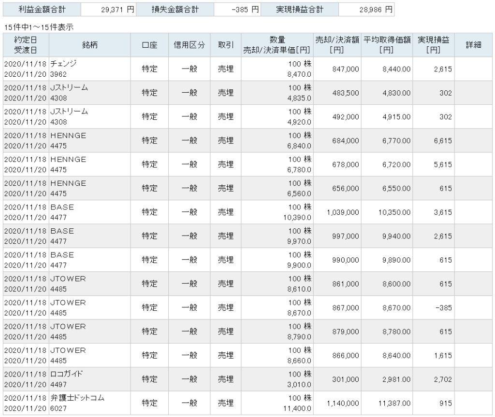Viewport: 495px width, 417px height.
Task: Click the 一般 credit cell in 弁護士ドットコム row
Action: [189, 403]
